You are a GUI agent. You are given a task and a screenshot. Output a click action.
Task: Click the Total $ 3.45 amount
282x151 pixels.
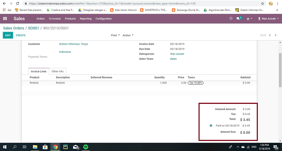point(245,120)
